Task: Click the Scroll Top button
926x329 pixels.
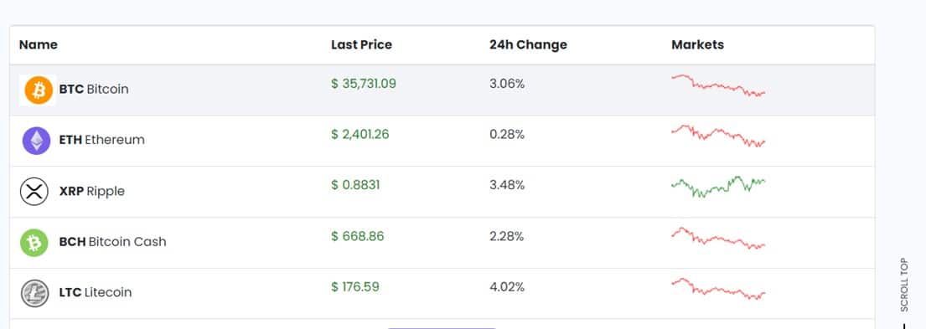Action: tap(904, 285)
